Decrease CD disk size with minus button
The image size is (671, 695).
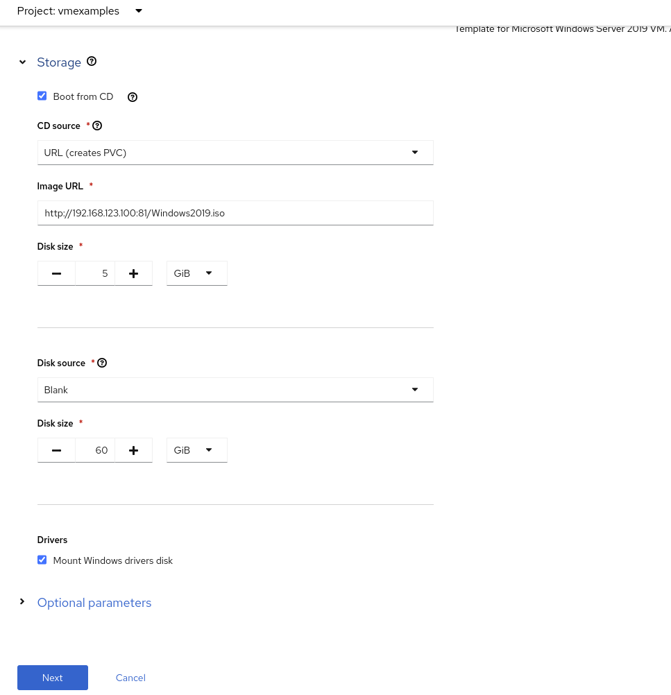tap(57, 273)
